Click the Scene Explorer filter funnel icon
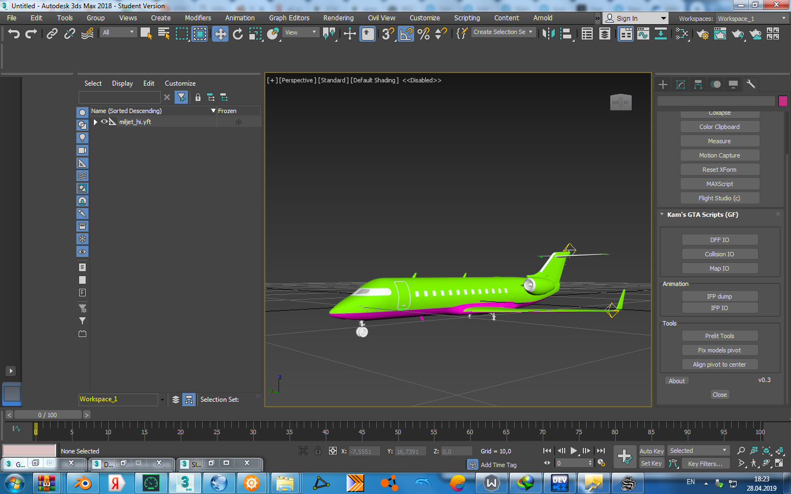Screen dimensions: 791x494 (x=181, y=97)
